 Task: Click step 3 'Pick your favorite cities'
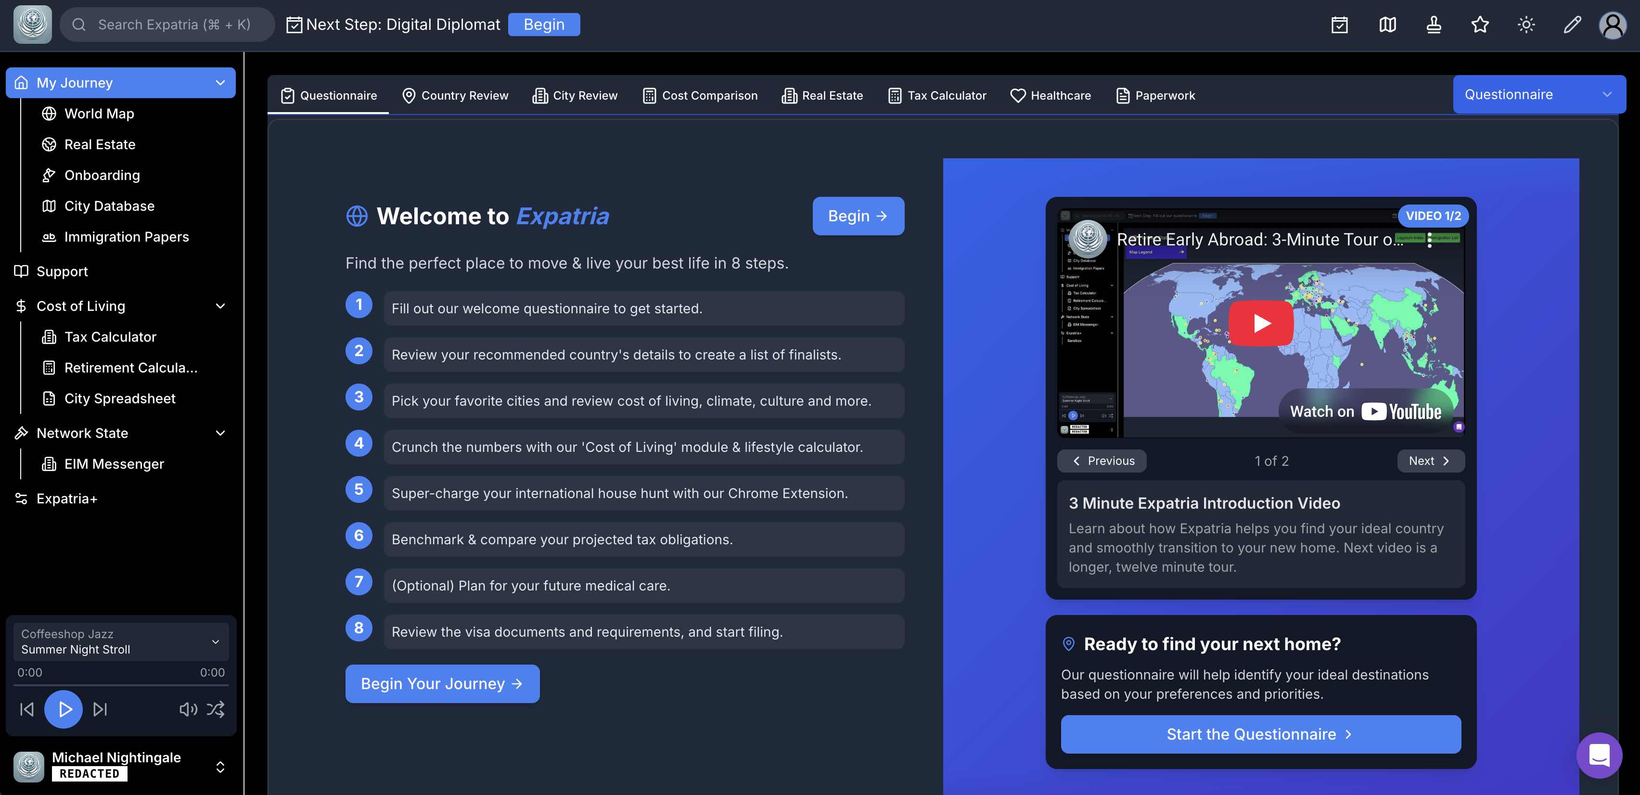tap(644, 401)
